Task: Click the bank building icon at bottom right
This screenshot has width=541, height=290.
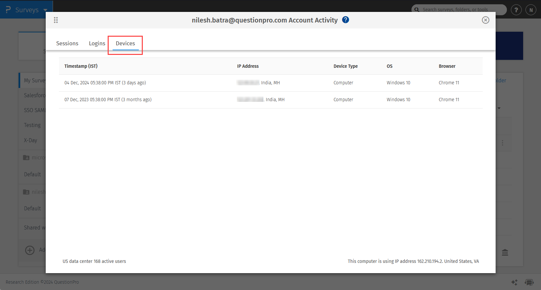Action: (x=505, y=252)
